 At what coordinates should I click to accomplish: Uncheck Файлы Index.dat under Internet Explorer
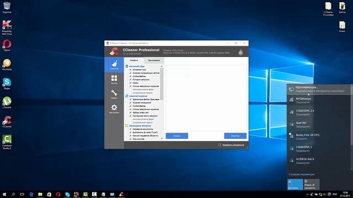pyautogui.click(x=130, y=112)
